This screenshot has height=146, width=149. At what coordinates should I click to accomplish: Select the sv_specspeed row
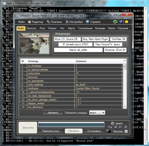tap(71, 81)
